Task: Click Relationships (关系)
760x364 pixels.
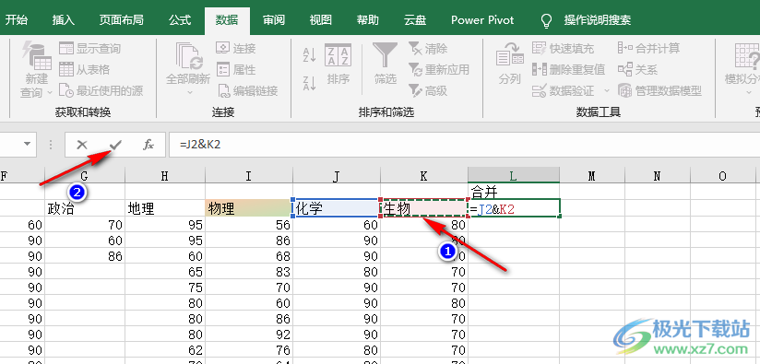Action: 638,70
